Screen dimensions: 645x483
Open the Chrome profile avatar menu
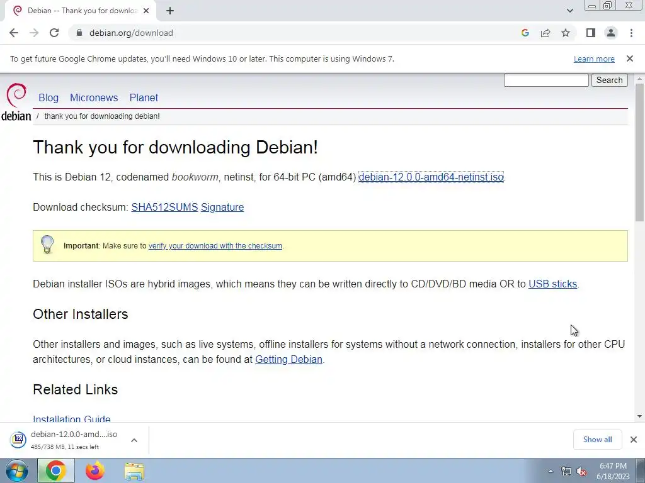[x=611, y=33]
